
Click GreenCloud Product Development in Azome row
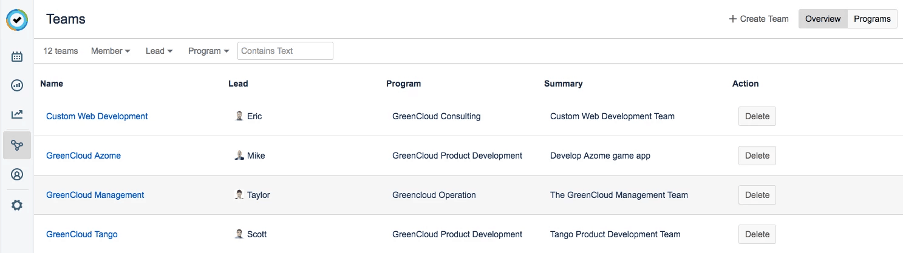(457, 156)
